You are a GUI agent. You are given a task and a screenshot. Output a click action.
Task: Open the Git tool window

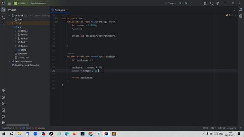pyautogui.click(x=3, y=123)
